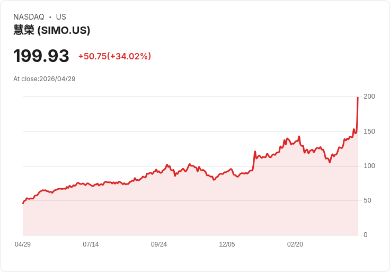Click the final price spike peak
This screenshot has height=272, width=390.
tap(358, 98)
